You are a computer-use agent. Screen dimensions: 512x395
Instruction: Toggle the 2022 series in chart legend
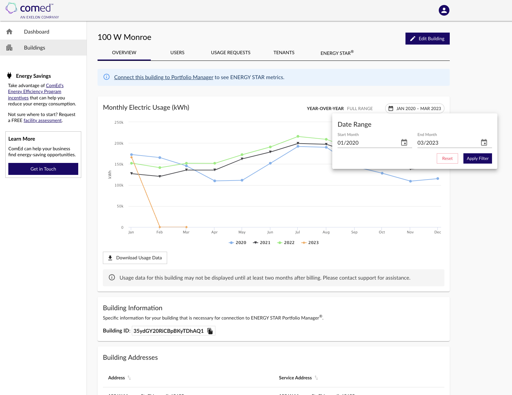click(x=286, y=243)
